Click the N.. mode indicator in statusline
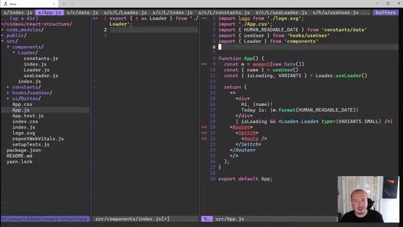The width and height of the screenshot is (403, 227). pyautogui.click(x=207, y=219)
